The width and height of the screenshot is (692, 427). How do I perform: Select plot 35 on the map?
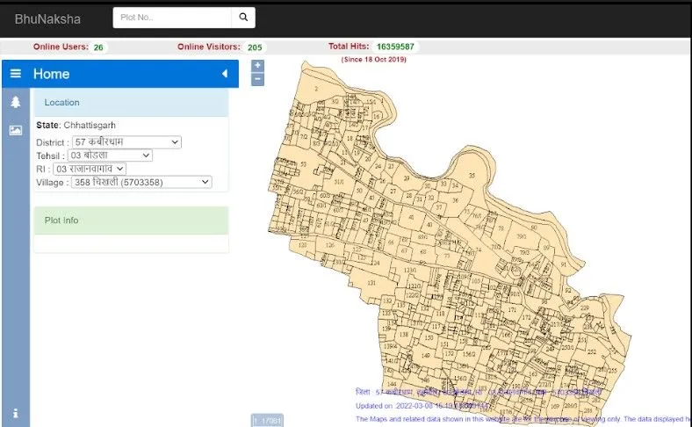point(472,177)
